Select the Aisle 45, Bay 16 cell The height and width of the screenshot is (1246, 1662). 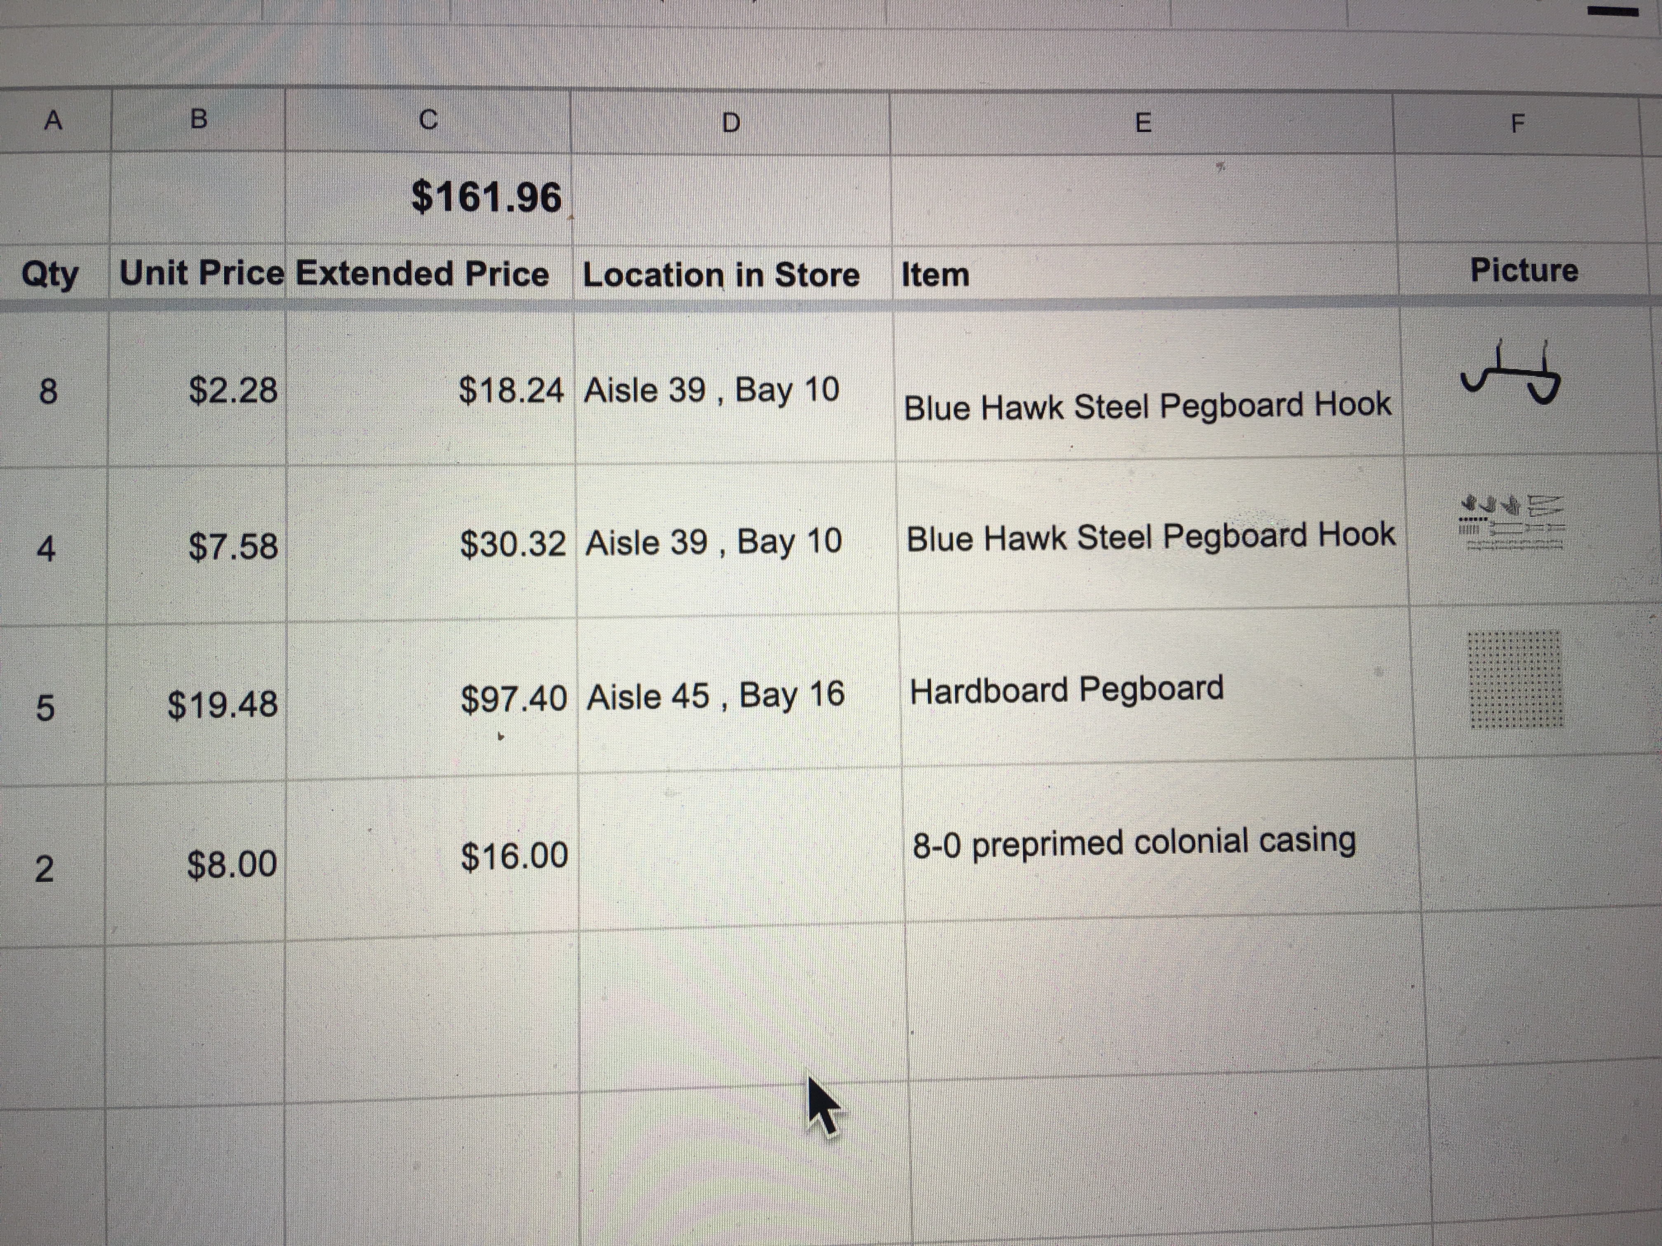point(715,696)
